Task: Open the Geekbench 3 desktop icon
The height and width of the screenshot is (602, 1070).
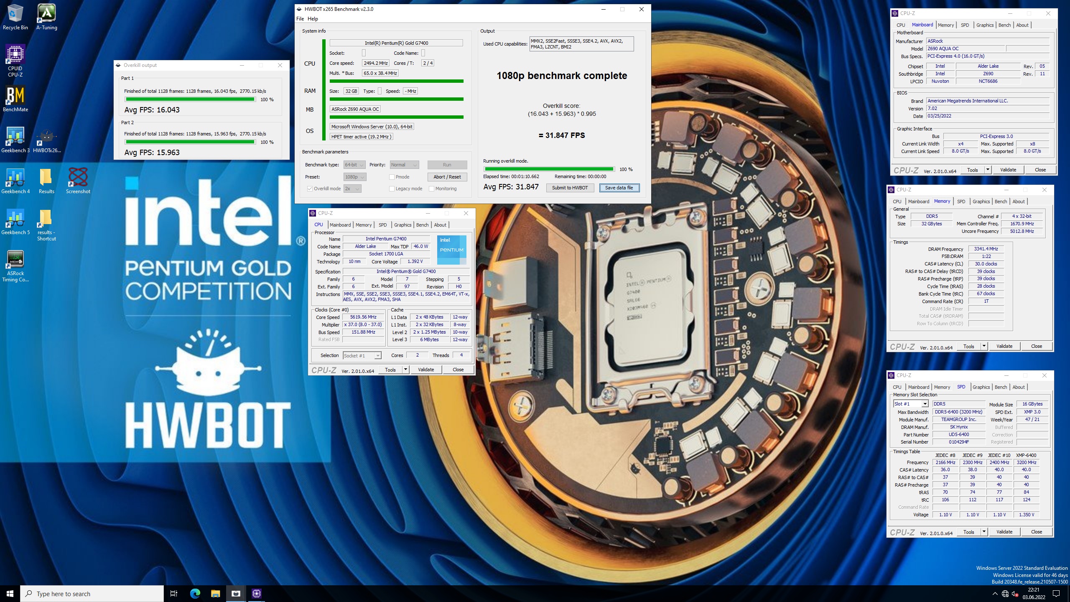Action: [x=15, y=140]
